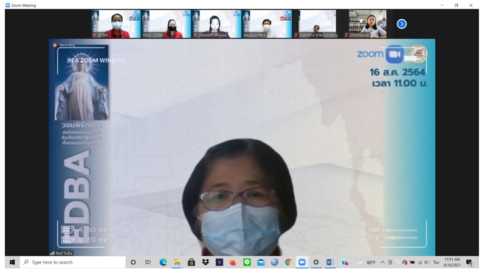Open Task View from the taskbar

[148, 262]
